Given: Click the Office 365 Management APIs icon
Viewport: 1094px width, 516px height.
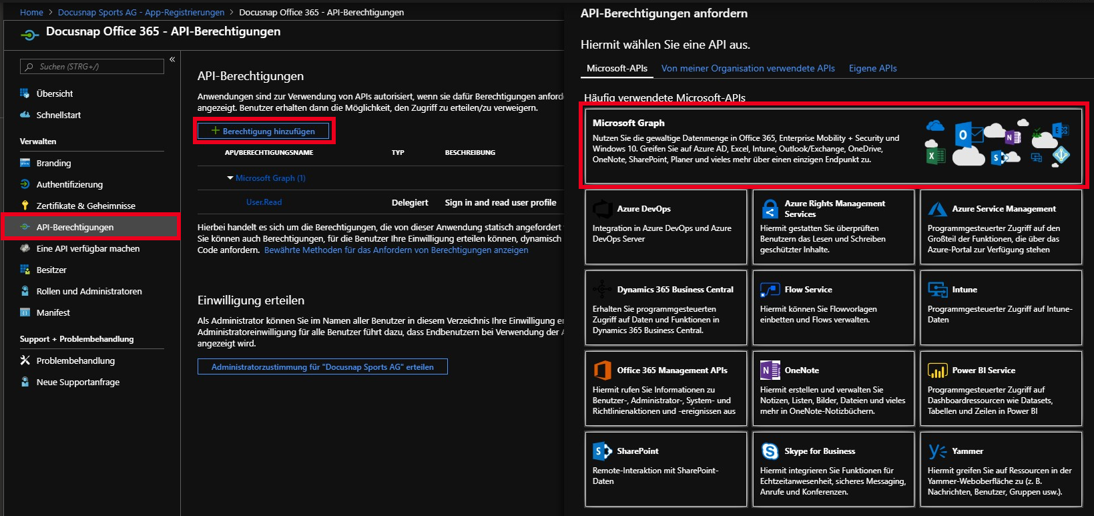Looking at the screenshot, I should (x=603, y=370).
